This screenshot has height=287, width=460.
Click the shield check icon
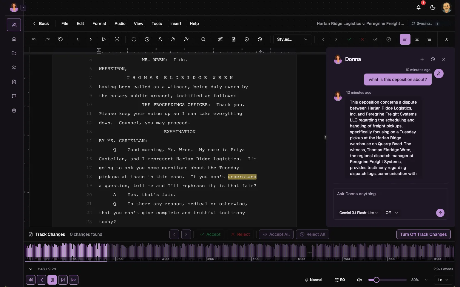[x=247, y=39]
